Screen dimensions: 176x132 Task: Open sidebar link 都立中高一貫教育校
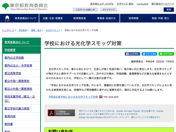(x=17, y=81)
